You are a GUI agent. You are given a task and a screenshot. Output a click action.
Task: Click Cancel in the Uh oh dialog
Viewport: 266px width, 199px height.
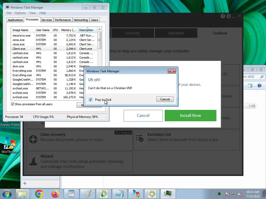pyautogui.click(x=165, y=99)
